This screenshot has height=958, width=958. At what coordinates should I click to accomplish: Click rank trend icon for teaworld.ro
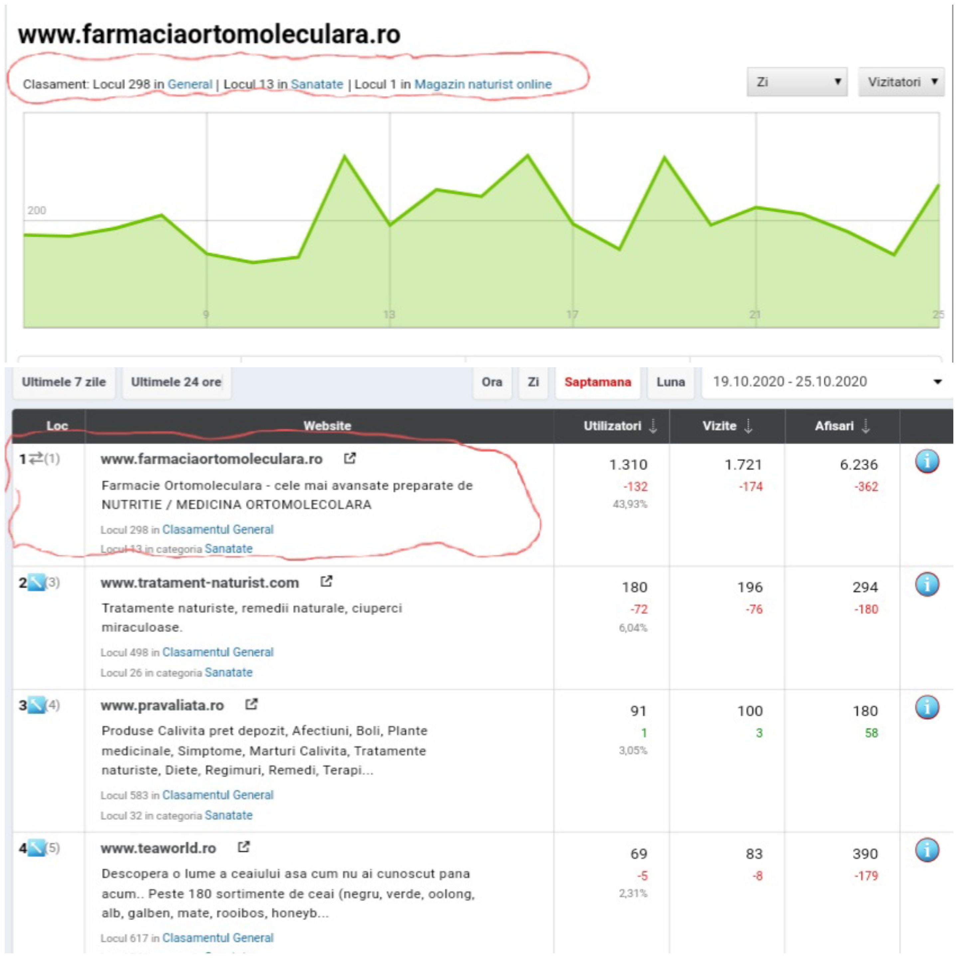[x=36, y=848]
